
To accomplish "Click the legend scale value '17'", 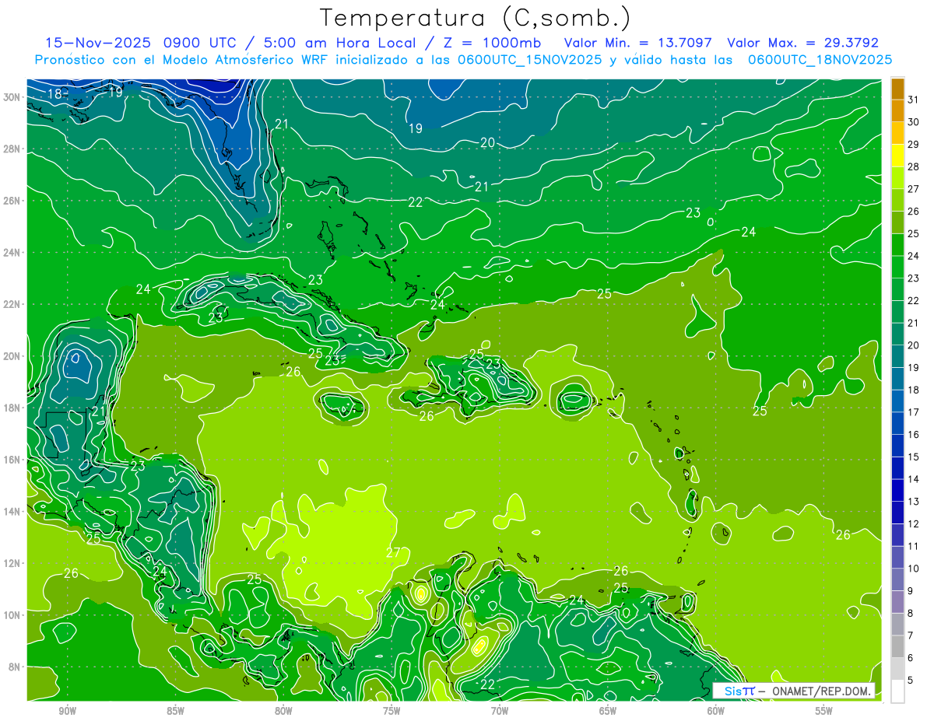I will [x=913, y=412].
